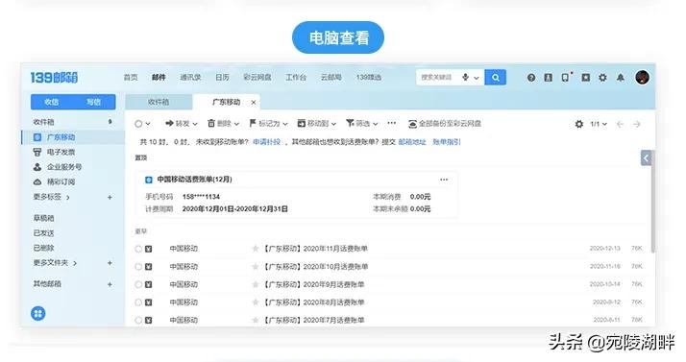Image resolution: width=686 pixels, height=362 pixels.
Task: Click the 电脑查看 blue pill button
Action: pos(338,37)
